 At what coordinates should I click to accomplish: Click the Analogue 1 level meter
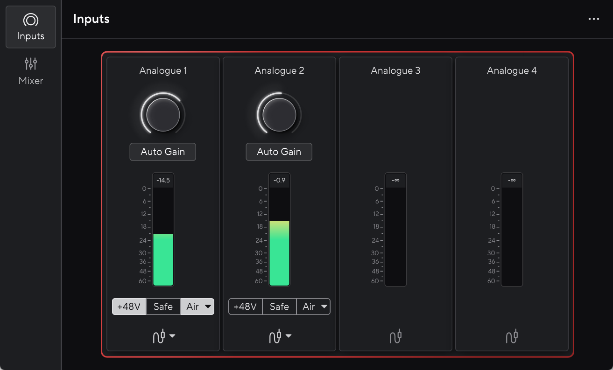coord(163,237)
